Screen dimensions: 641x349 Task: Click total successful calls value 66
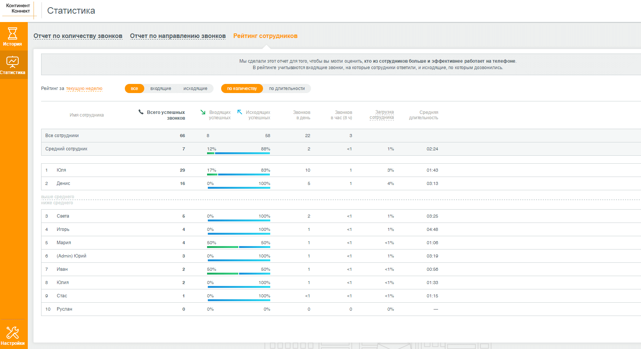pyautogui.click(x=182, y=136)
